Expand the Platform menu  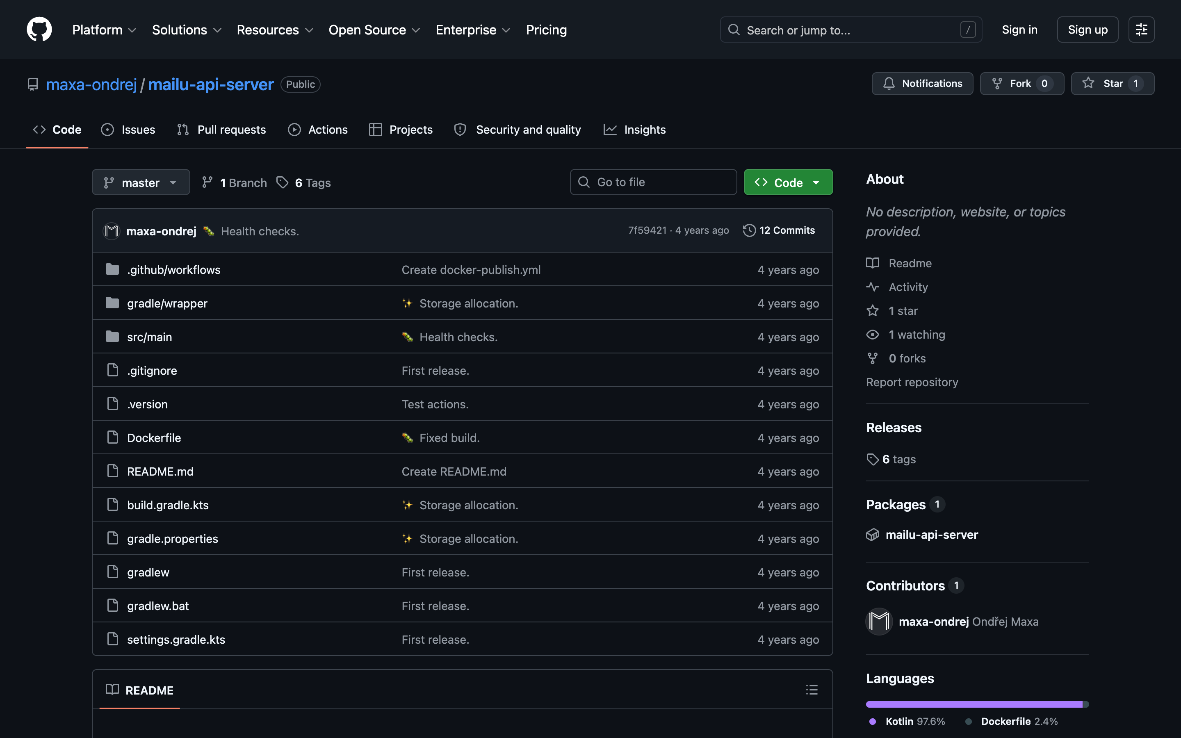point(105,30)
